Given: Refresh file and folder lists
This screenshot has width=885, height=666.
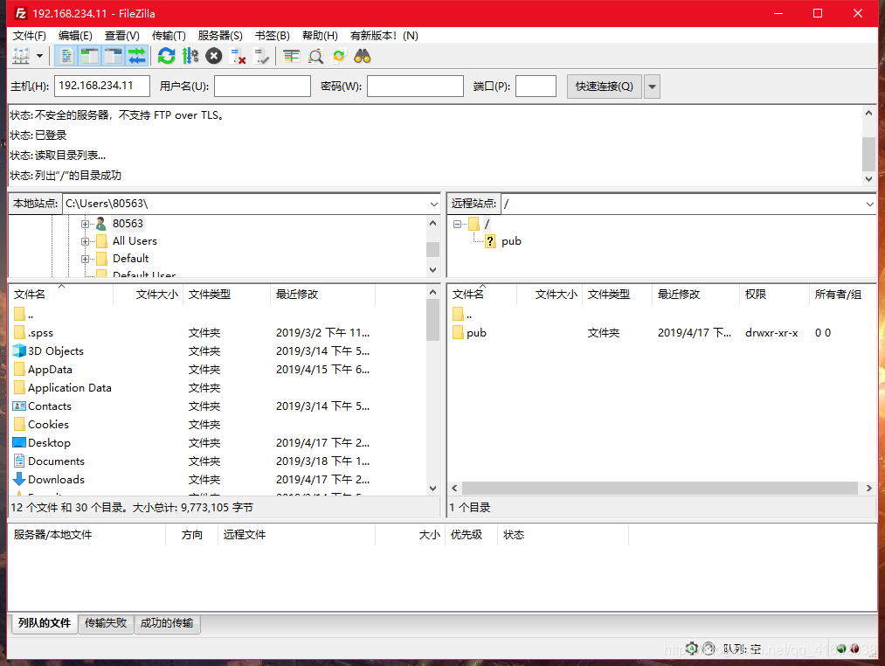Looking at the screenshot, I should (x=167, y=56).
